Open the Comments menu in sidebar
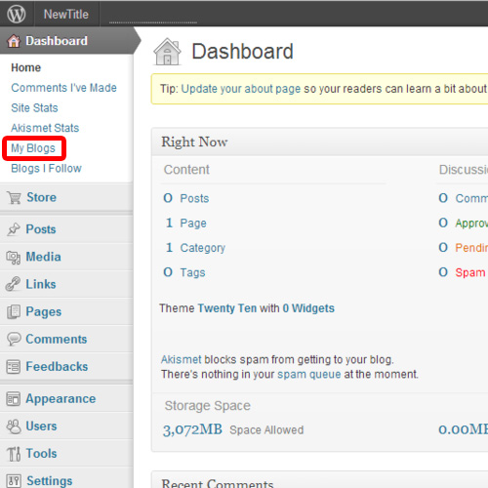The image size is (488, 488). 66,339
